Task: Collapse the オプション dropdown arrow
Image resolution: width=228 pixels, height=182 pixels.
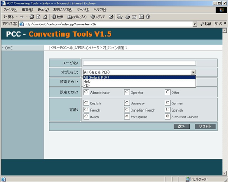Action: (x=193, y=72)
